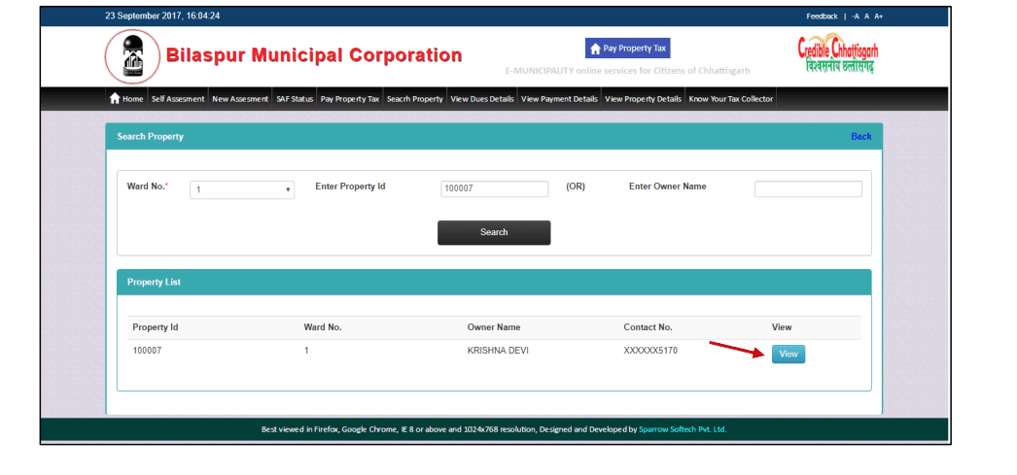Open the Sparrow Softech Pvt. Ltd. link

click(683, 429)
